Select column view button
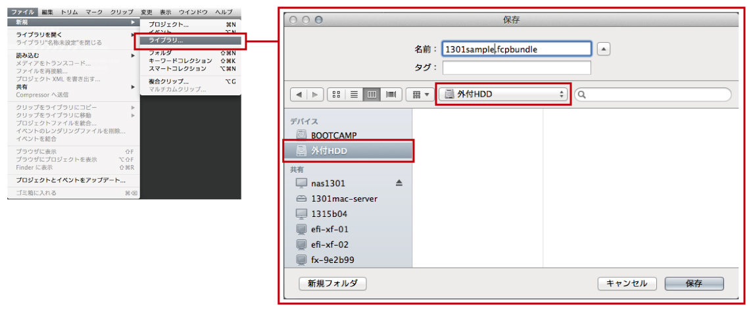The width and height of the screenshot is (753, 311). [372, 95]
